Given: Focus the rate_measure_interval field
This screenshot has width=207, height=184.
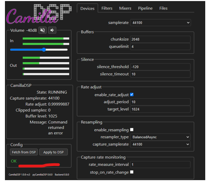Looking at the screenshot, I should pos(160,165).
